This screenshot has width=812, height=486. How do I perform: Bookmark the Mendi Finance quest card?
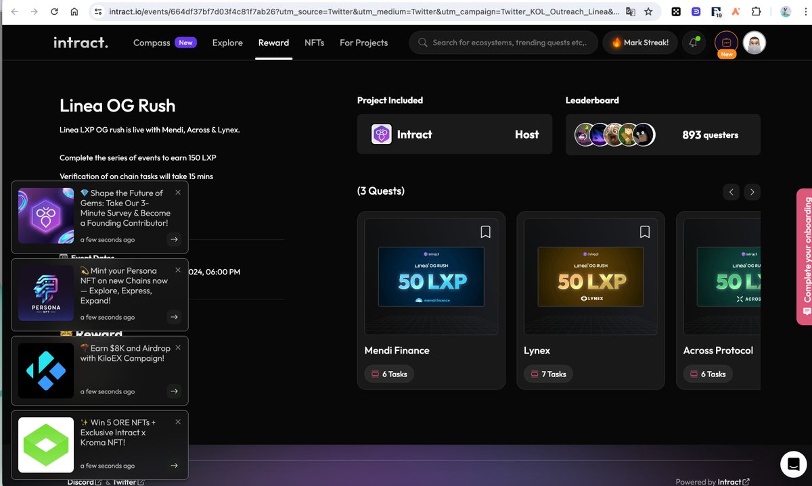click(485, 232)
